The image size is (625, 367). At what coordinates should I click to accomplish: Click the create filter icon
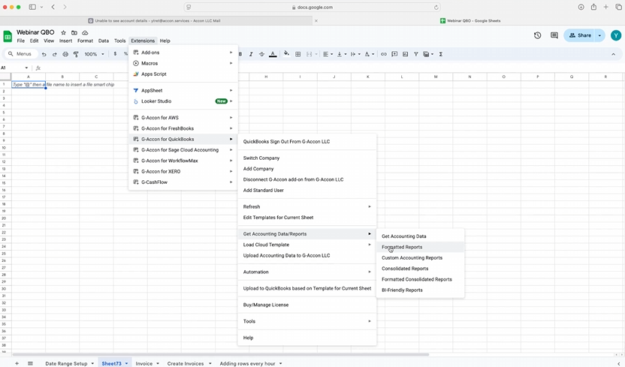[x=415, y=54]
